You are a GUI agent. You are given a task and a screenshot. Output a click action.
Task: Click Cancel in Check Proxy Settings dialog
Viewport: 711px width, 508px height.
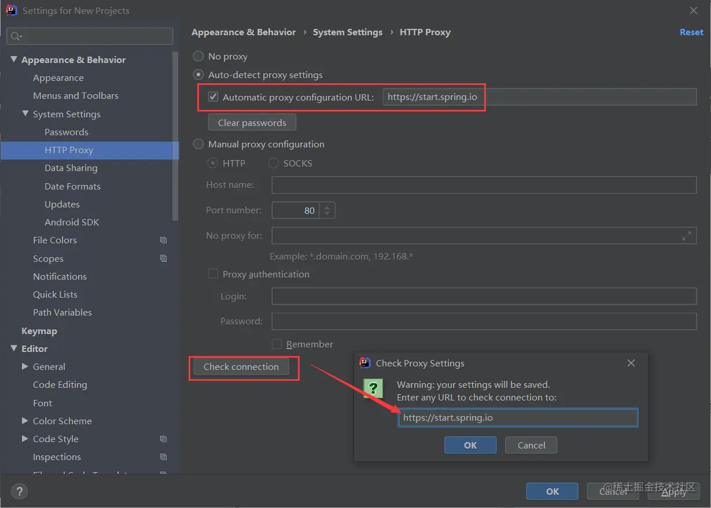point(531,445)
